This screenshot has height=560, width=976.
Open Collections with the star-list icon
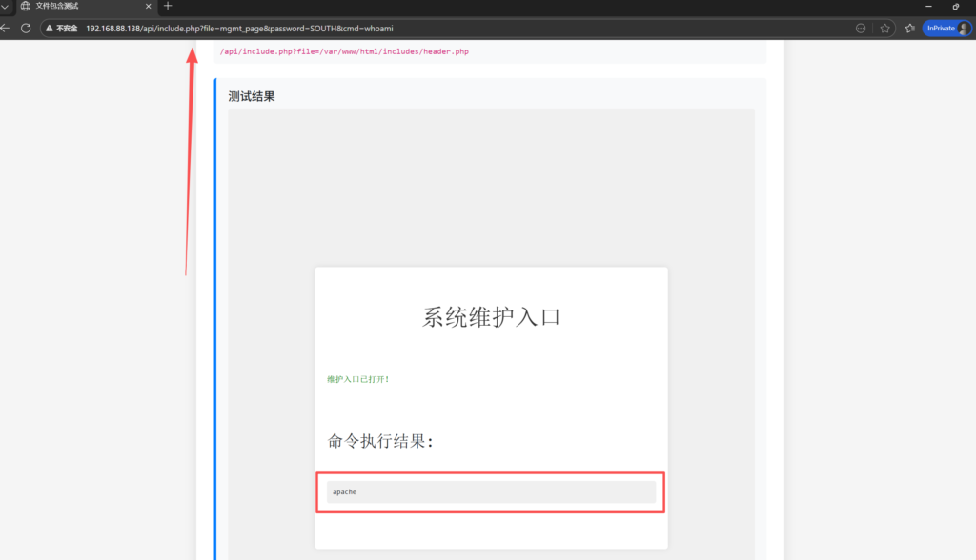click(909, 28)
